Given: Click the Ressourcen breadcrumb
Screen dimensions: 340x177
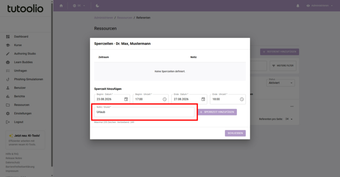Looking at the screenshot, I should click(x=125, y=18).
